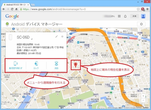Open the account profile avatar
The width and height of the screenshot is (151, 110).
pos(143,16)
